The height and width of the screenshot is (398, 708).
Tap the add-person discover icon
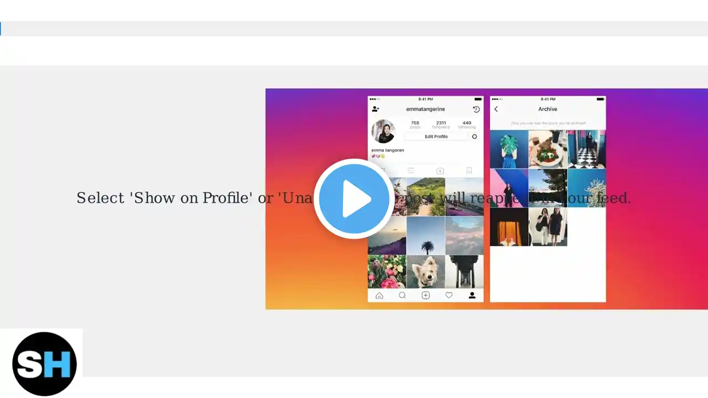click(x=376, y=109)
